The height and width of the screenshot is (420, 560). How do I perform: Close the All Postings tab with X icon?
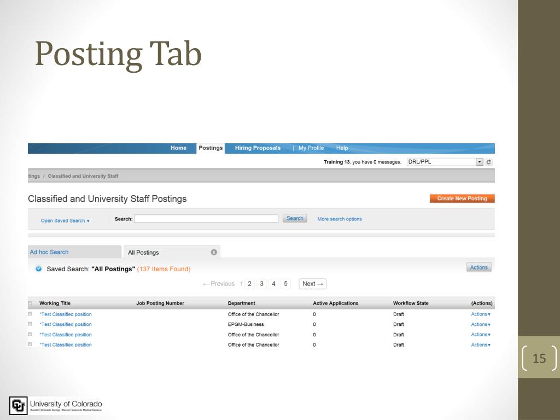(214, 252)
